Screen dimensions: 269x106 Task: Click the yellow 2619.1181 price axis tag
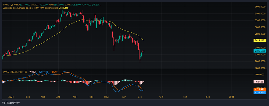click(x=260, y=40)
